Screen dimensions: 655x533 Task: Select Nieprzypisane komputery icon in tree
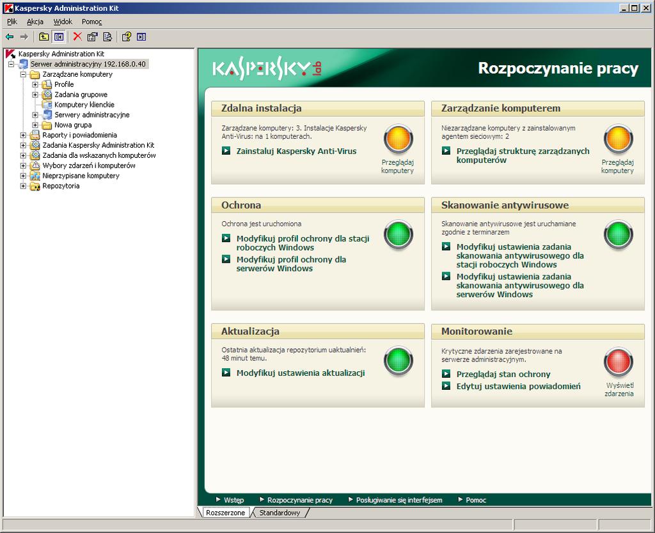35,176
